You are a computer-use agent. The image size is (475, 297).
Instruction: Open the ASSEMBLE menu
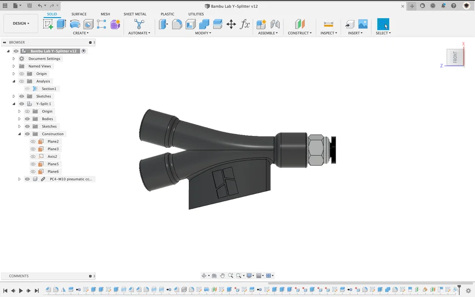(268, 33)
